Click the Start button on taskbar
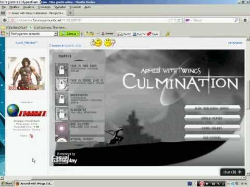This screenshot has width=250, height=187. 7,183
